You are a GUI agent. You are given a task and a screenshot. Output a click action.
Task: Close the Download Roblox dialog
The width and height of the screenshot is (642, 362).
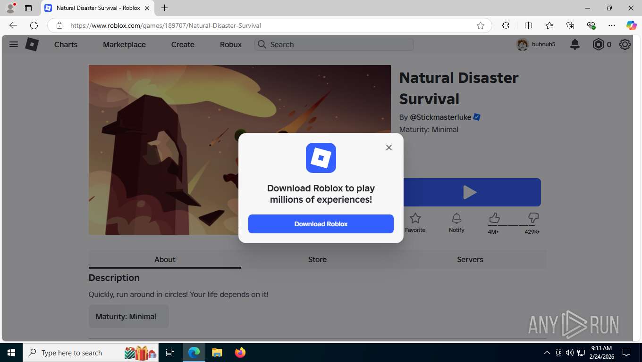point(389,148)
